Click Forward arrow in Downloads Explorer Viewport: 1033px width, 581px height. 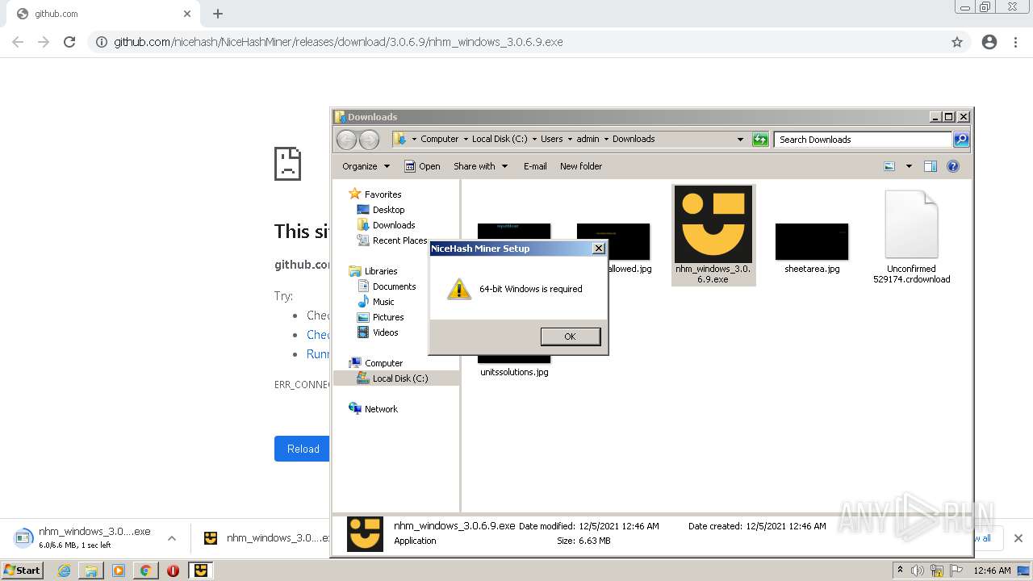click(x=369, y=139)
